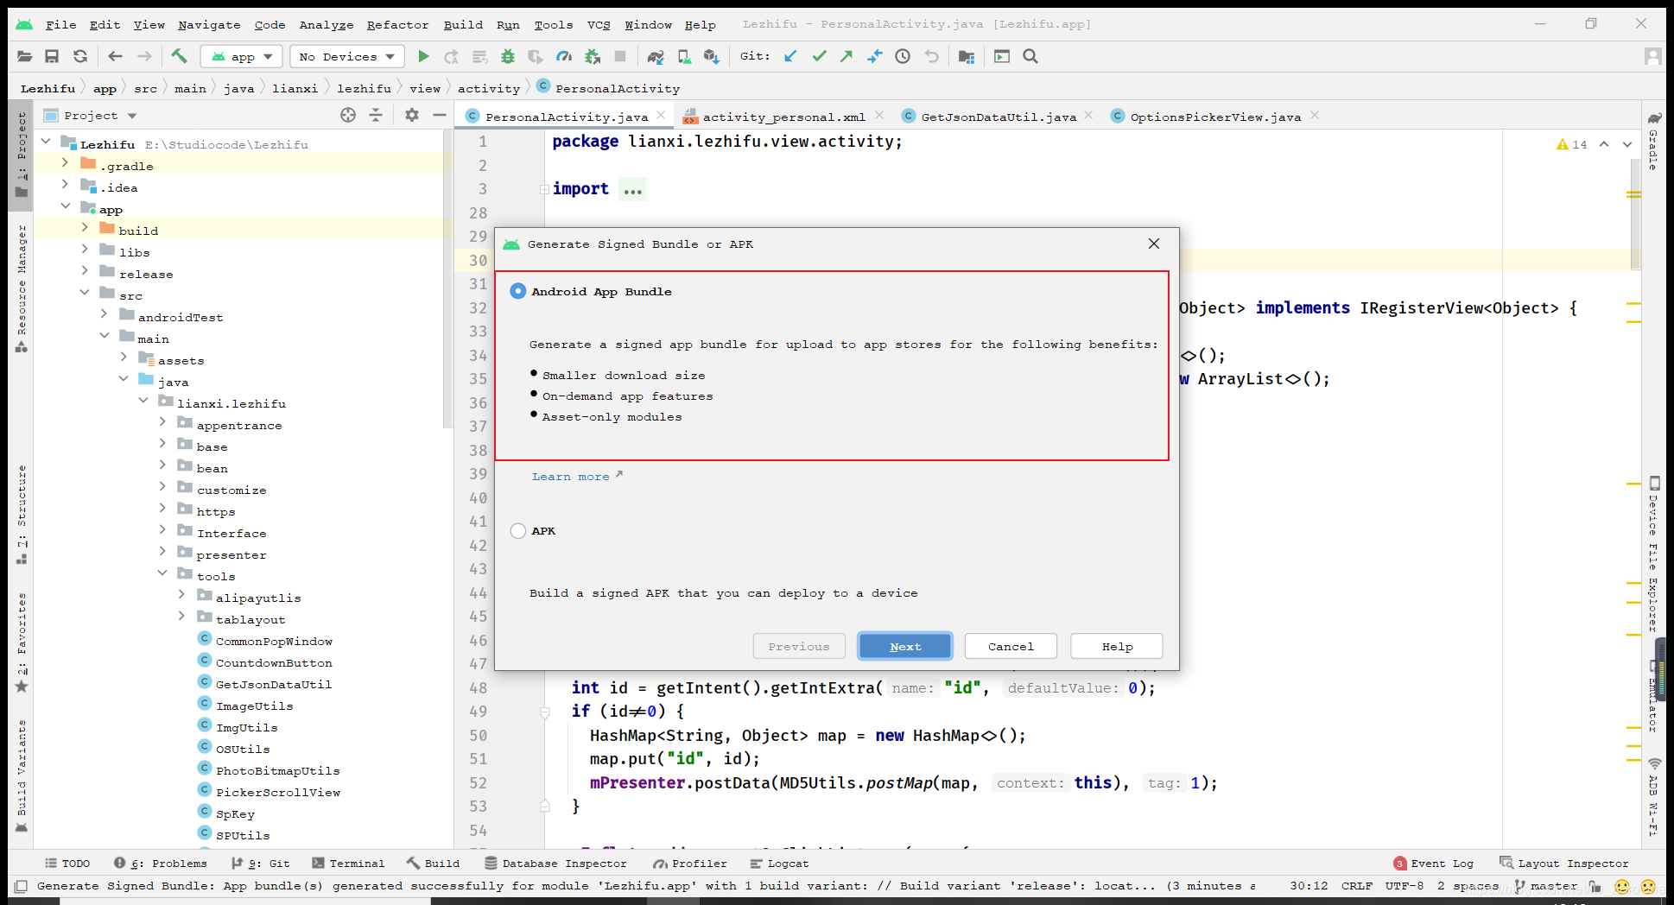The width and height of the screenshot is (1674, 905).
Task: Open the app run configuration dropdown
Action: 242,57
